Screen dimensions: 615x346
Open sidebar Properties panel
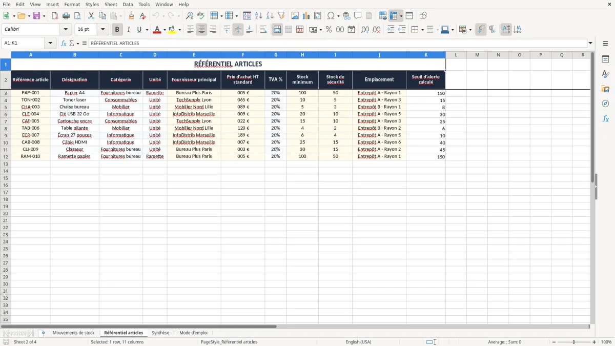(x=605, y=59)
